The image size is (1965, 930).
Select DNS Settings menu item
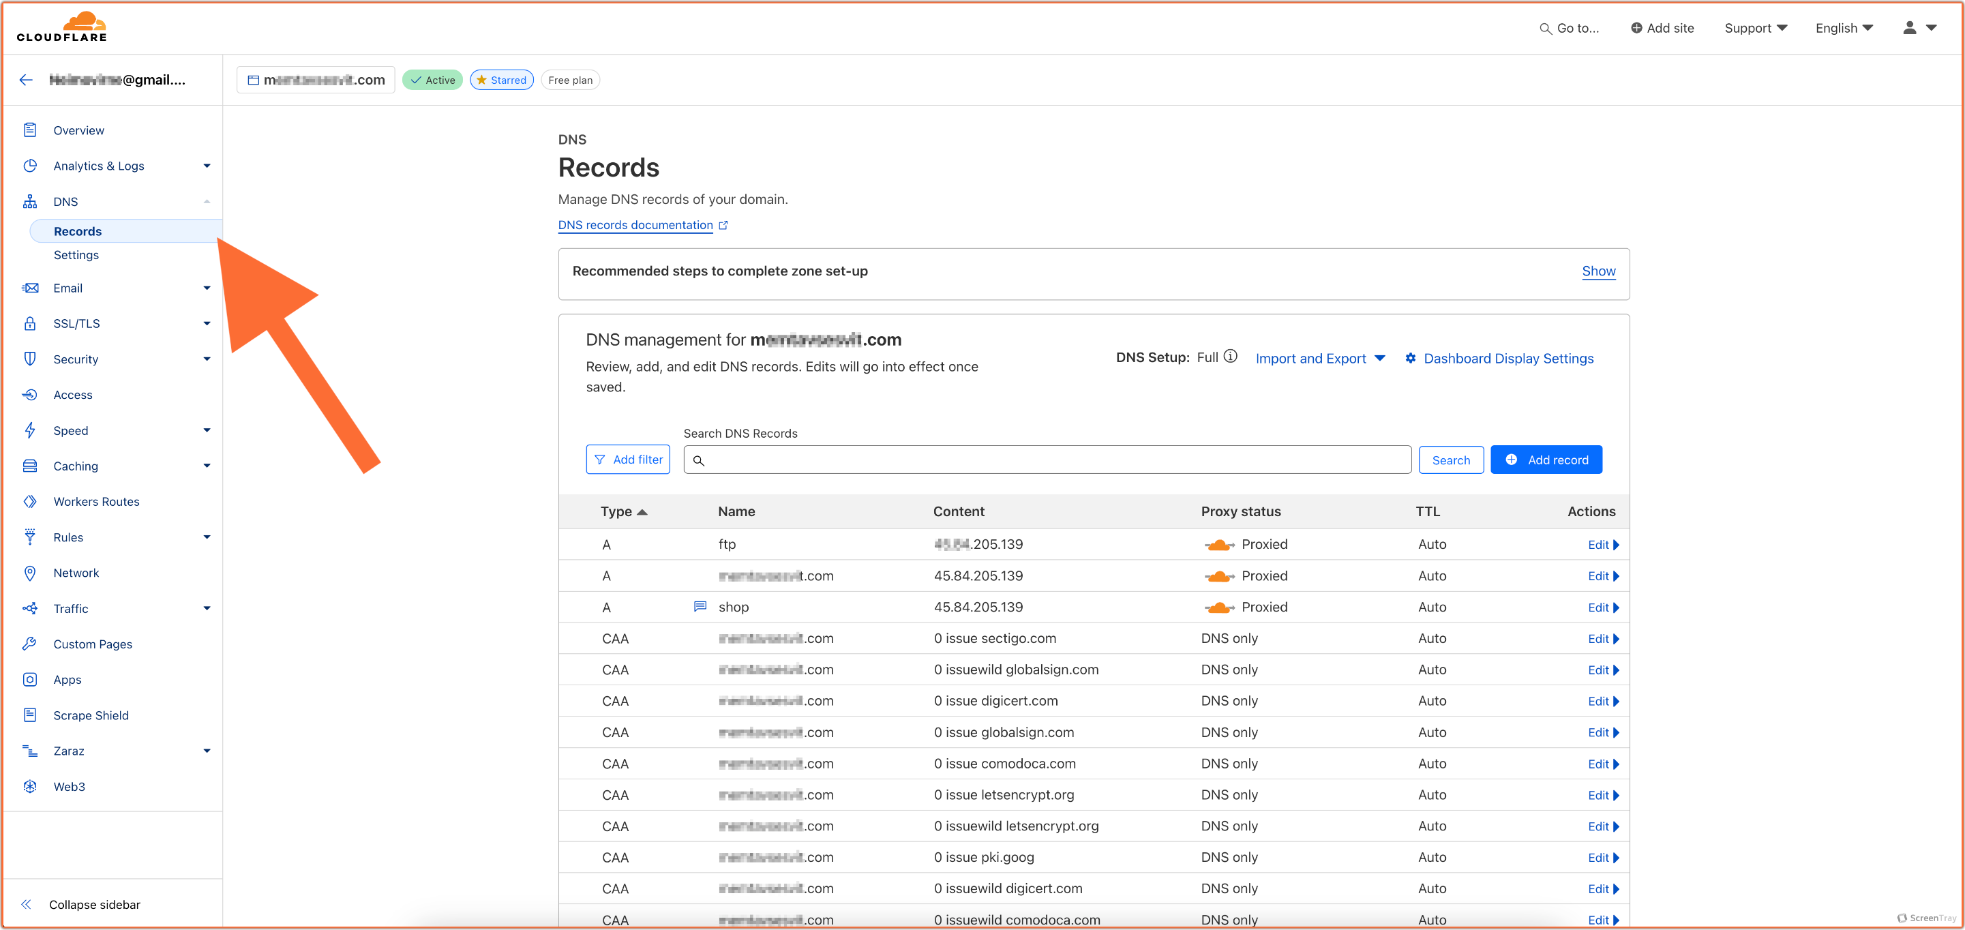(75, 254)
